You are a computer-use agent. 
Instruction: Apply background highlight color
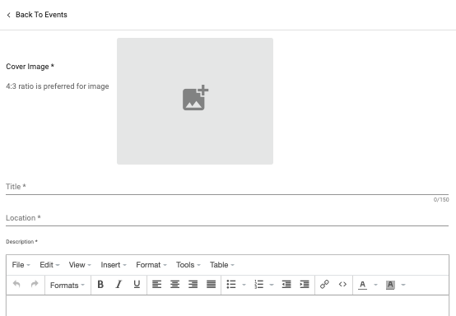(x=390, y=285)
